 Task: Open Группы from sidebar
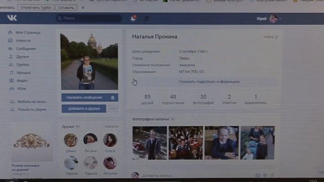pos(22,65)
